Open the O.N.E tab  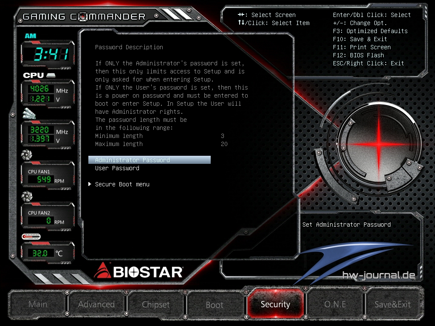335,304
